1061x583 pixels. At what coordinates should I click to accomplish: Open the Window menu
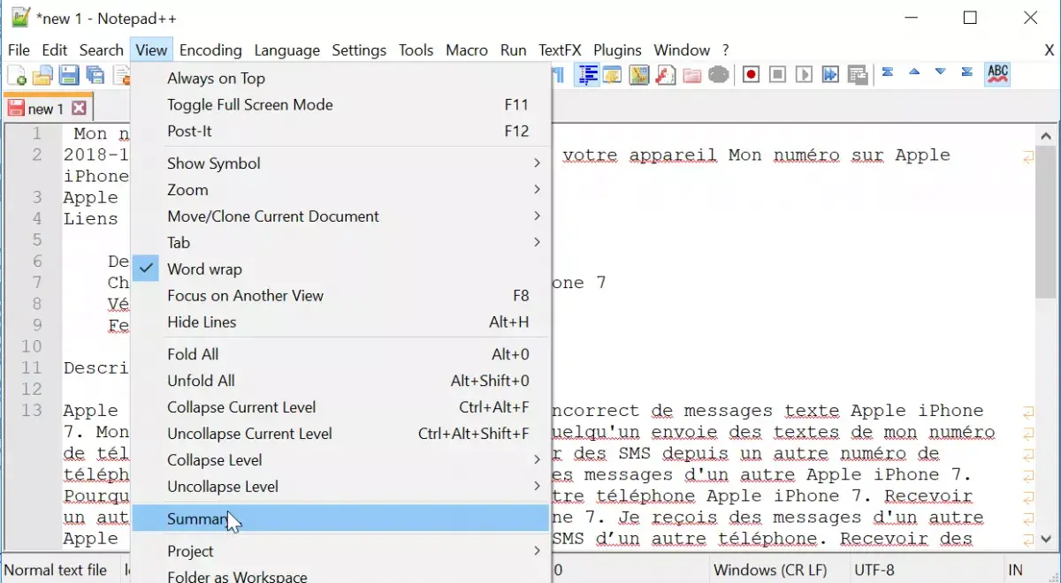[682, 50]
